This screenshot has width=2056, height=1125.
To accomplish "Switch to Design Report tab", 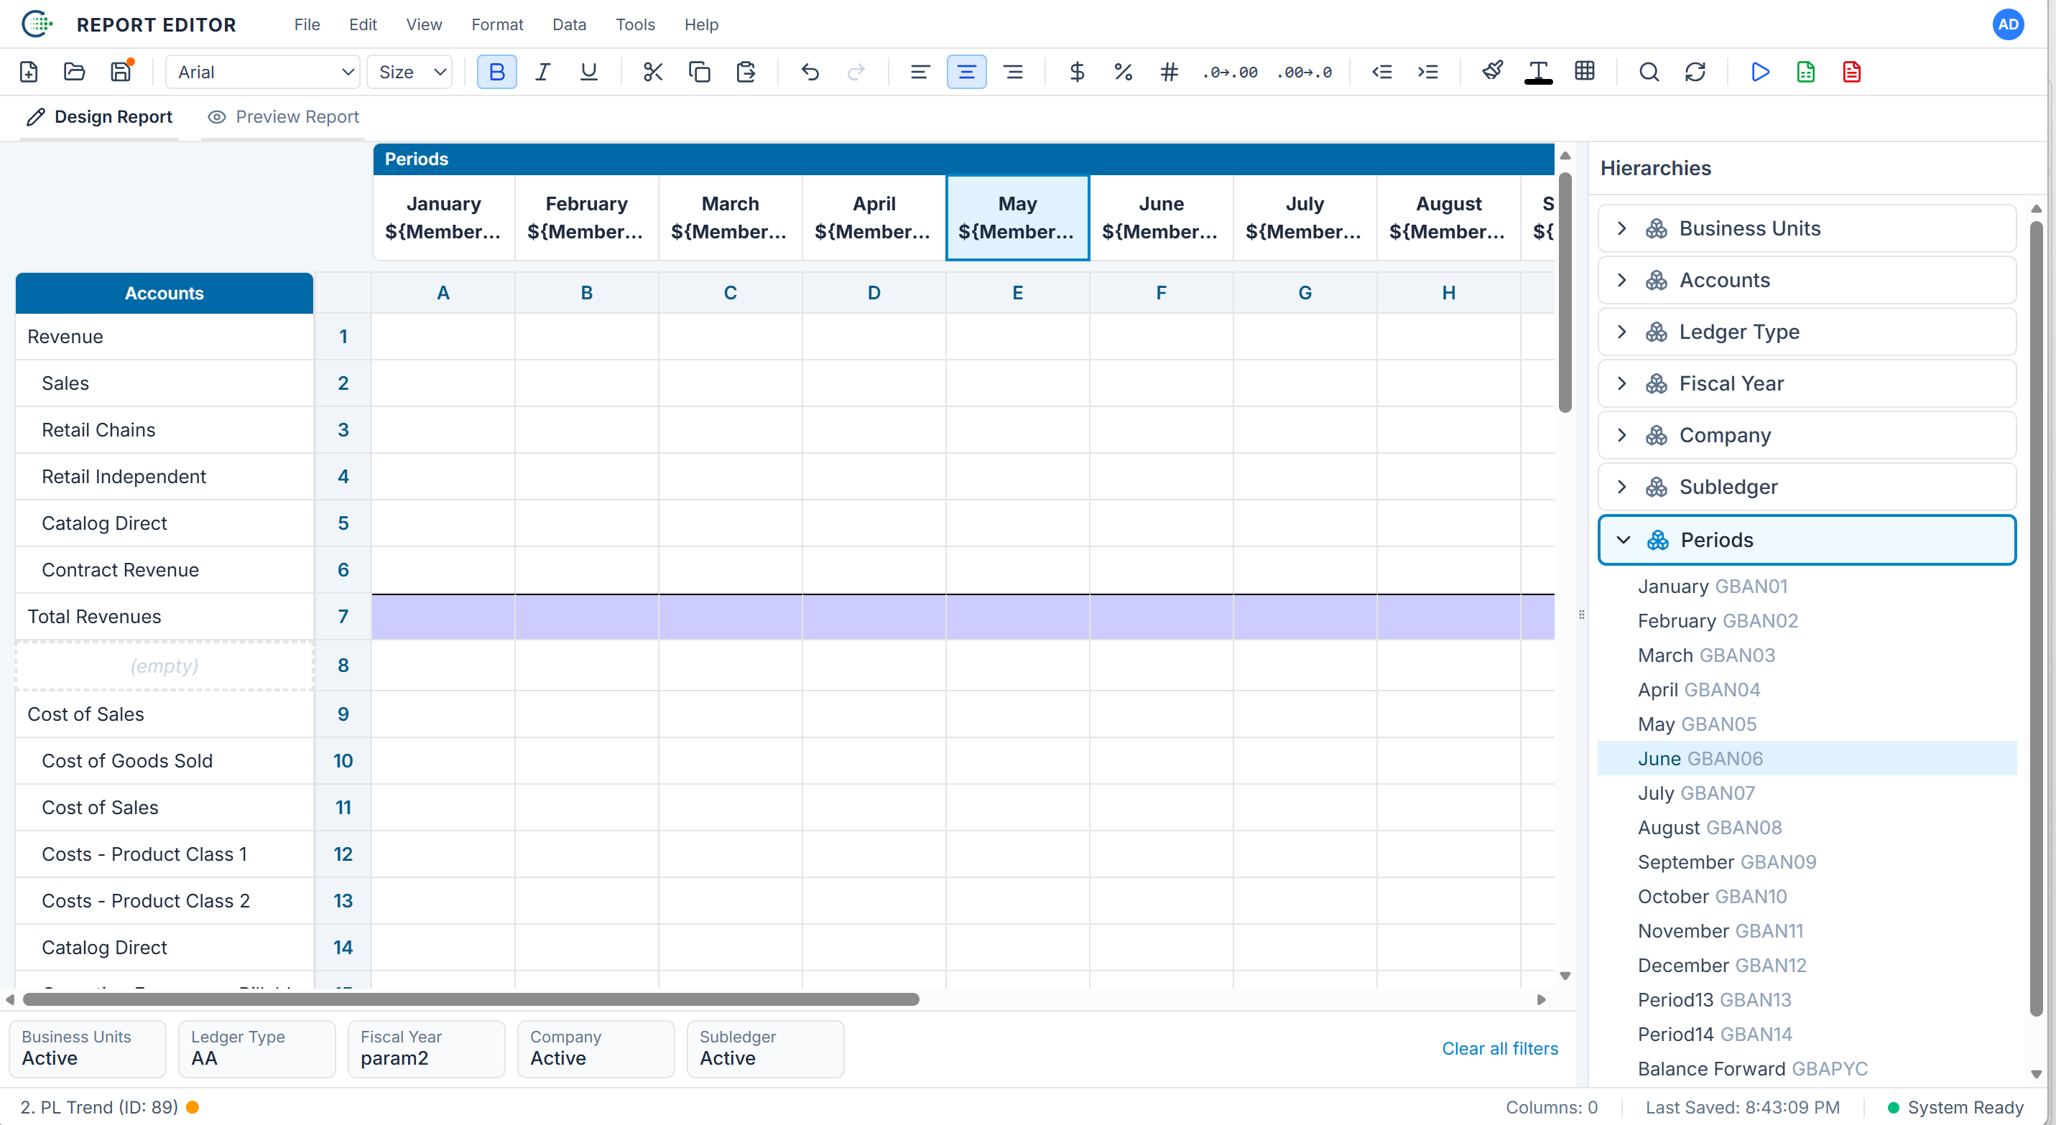I will pos(99,117).
